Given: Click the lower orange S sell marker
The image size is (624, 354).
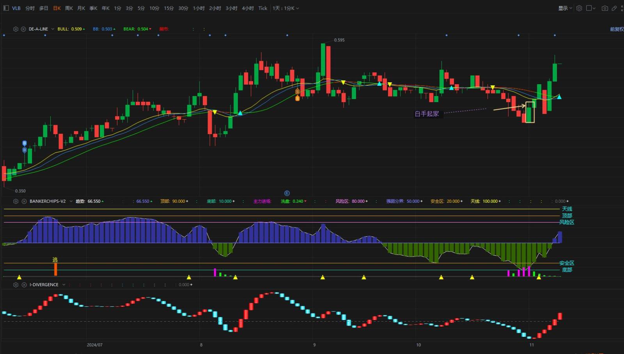Looking at the screenshot, I should pos(297,98).
